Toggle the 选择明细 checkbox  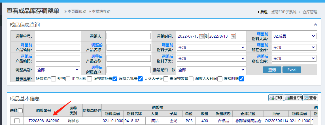tap(241, 79)
